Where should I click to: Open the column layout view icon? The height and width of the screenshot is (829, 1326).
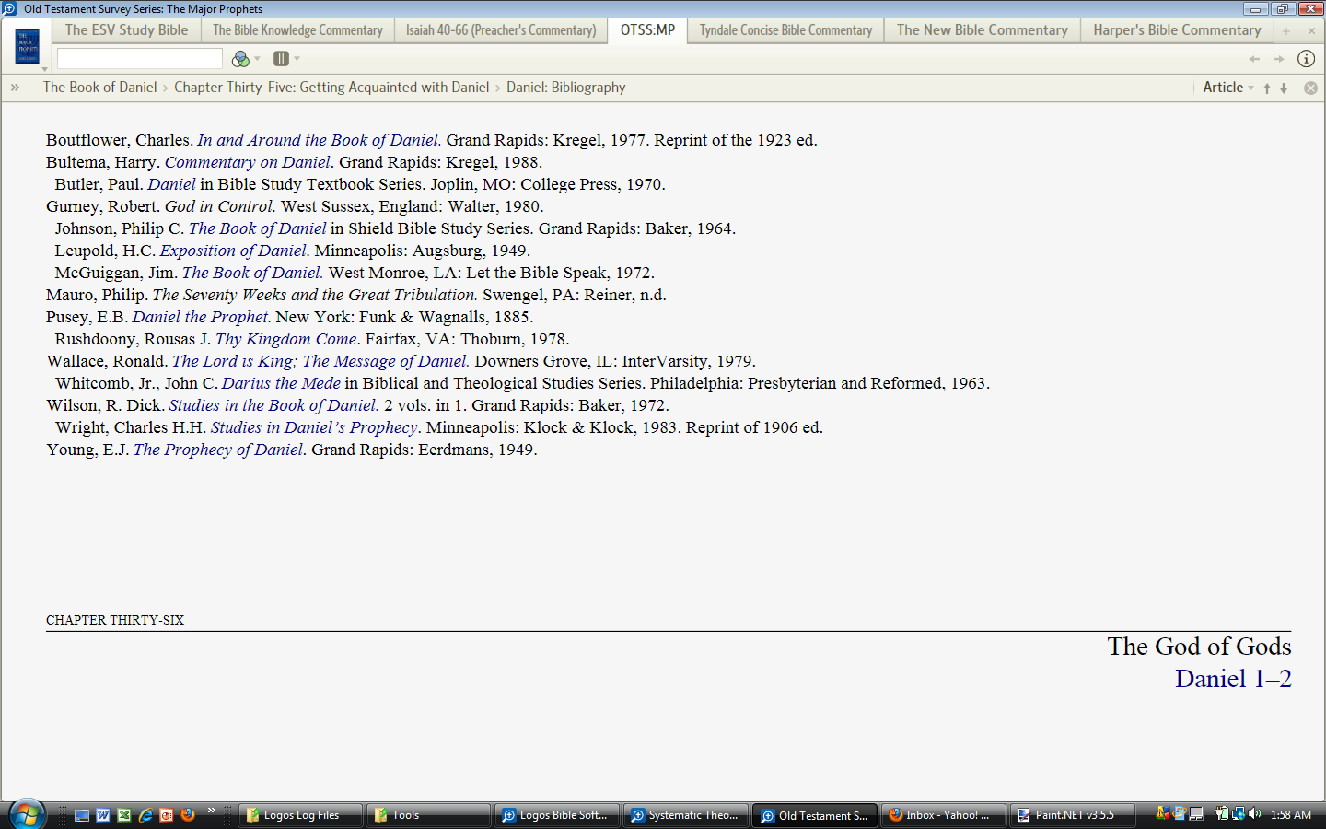point(281,58)
